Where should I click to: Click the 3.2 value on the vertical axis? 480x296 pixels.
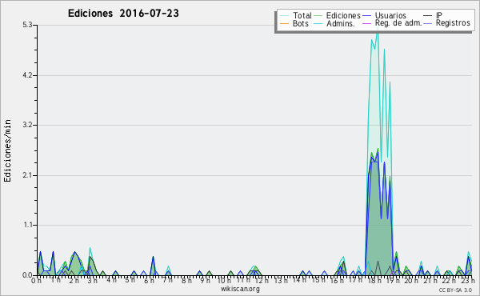(x=27, y=125)
